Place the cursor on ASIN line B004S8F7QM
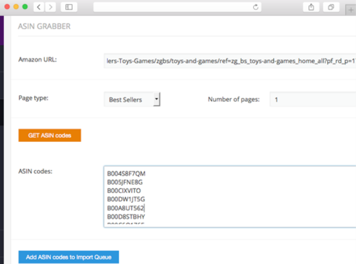Image resolution: width=356 pixels, height=264 pixels. [x=126, y=174]
